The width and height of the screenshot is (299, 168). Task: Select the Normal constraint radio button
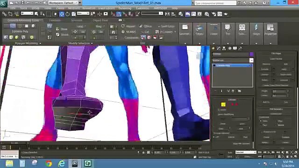click(x=276, y=125)
